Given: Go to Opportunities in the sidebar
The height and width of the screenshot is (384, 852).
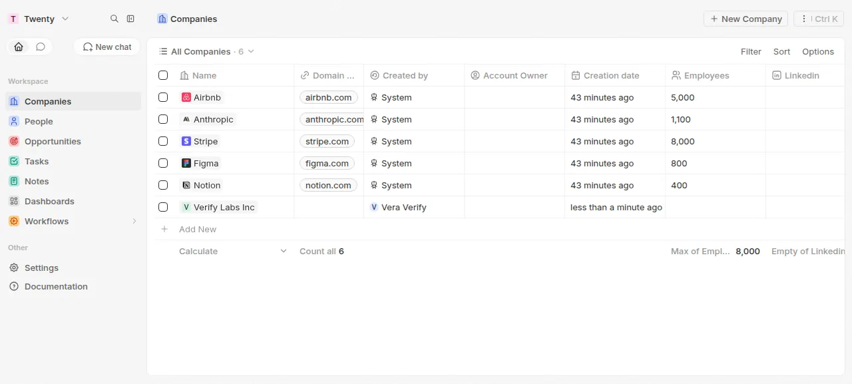Looking at the screenshot, I should (x=73, y=141).
